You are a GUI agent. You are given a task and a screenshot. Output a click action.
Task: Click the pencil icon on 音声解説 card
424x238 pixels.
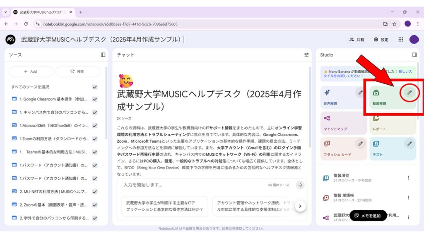click(361, 93)
